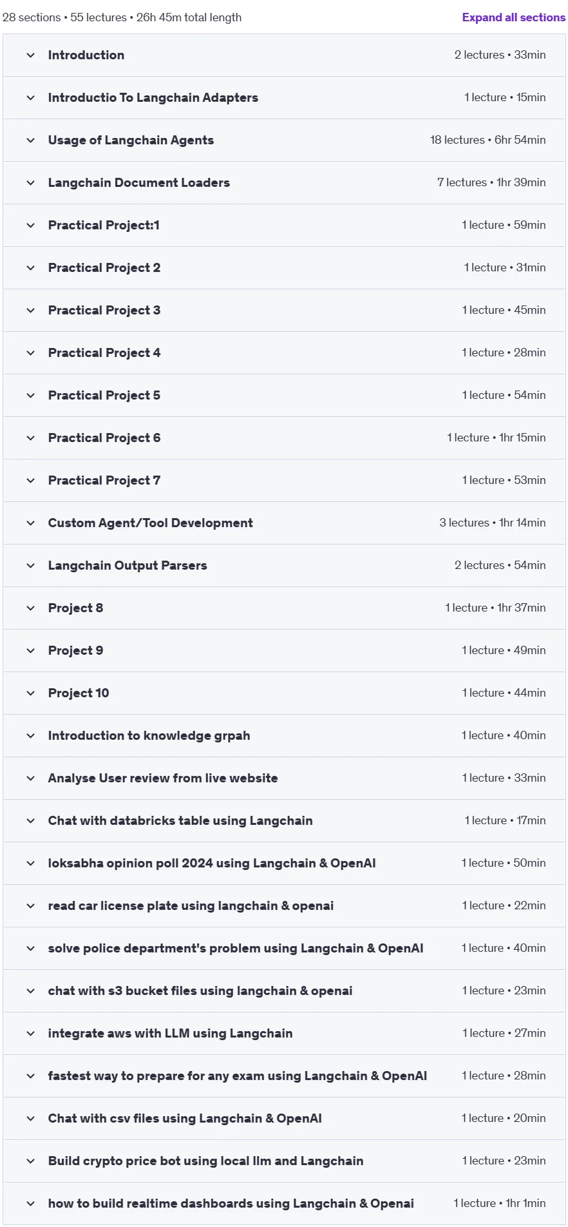The height and width of the screenshot is (1227, 568).
Task: Open the Practical Project 6 section title
Action: pyautogui.click(x=104, y=438)
